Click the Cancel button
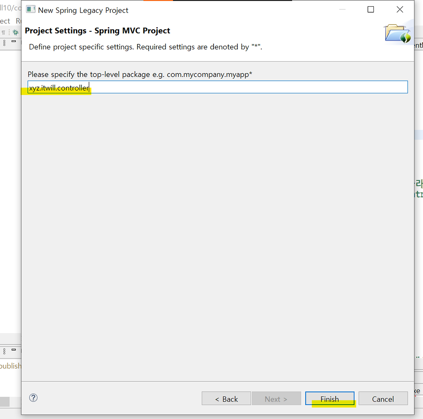 [x=383, y=398]
